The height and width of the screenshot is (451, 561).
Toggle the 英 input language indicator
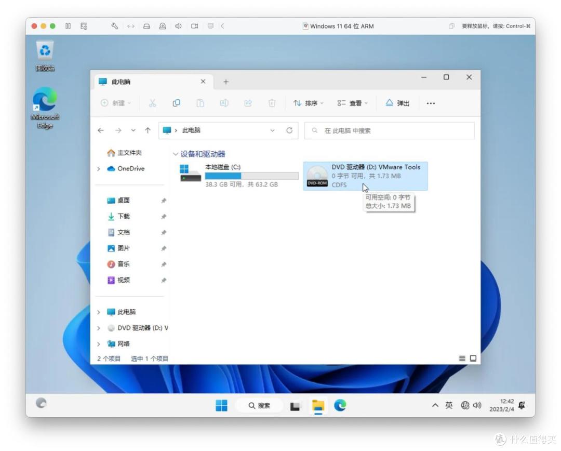pyautogui.click(x=449, y=405)
